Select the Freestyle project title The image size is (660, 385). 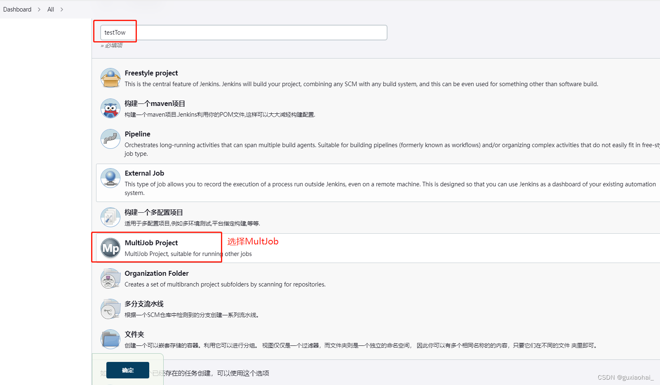pyautogui.click(x=151, y=73)
